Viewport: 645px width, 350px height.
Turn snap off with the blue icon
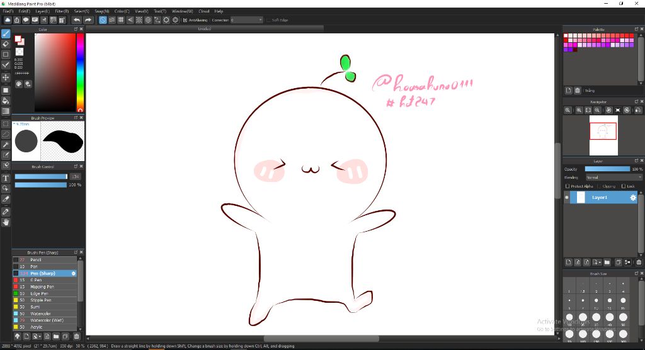point(103,20)
